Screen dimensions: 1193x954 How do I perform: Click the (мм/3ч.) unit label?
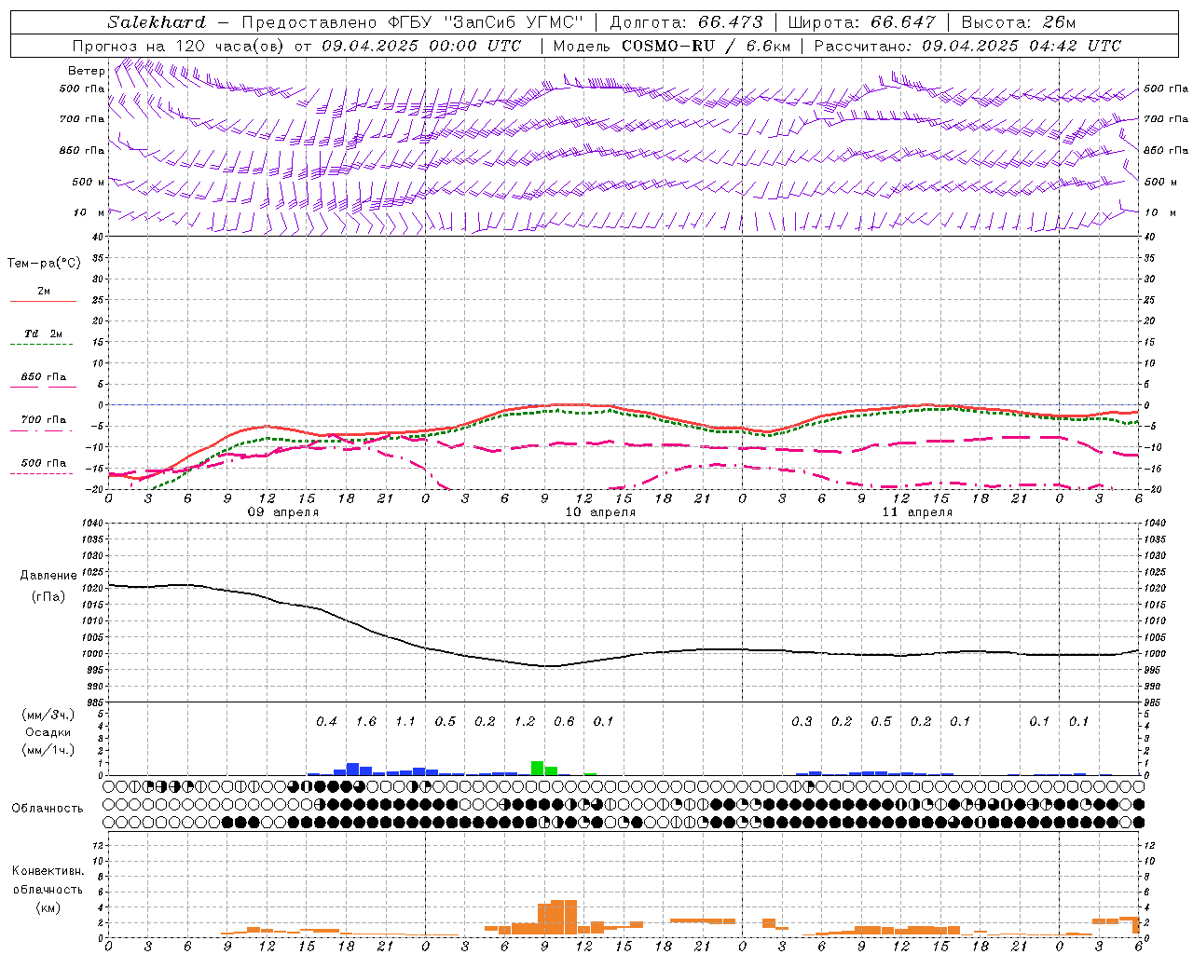click(x=48, y=715)
